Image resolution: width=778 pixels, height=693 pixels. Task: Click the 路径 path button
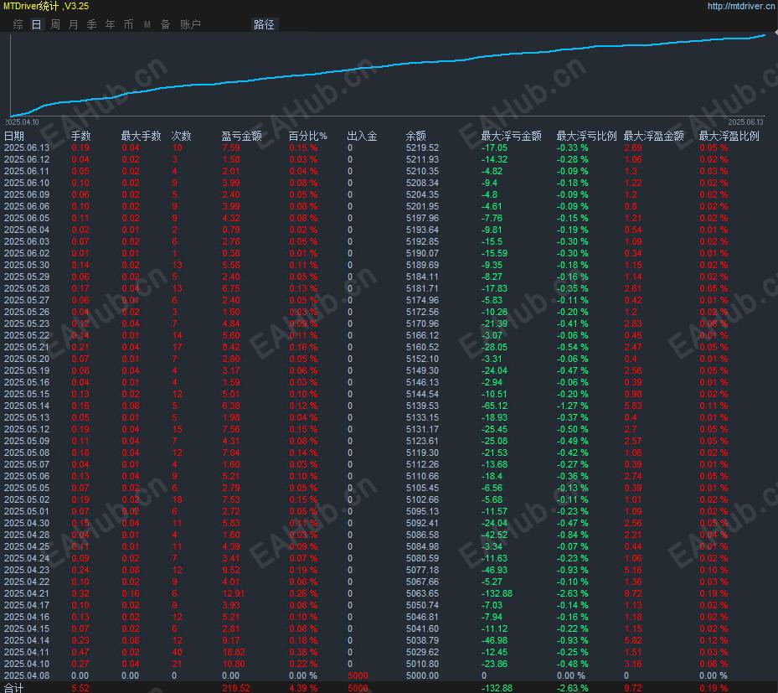tap(264, 25)
